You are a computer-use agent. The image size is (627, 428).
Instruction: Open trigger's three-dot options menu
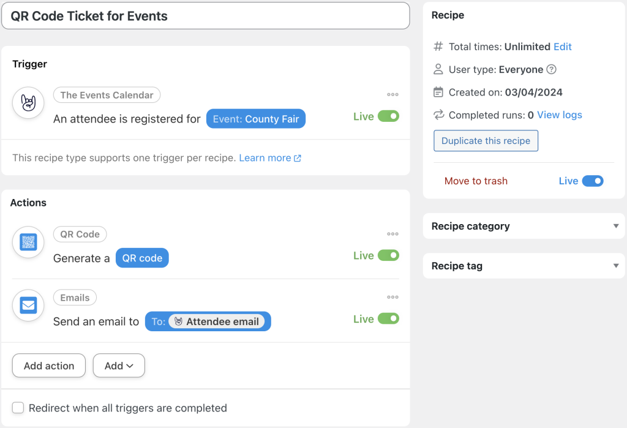392,95
